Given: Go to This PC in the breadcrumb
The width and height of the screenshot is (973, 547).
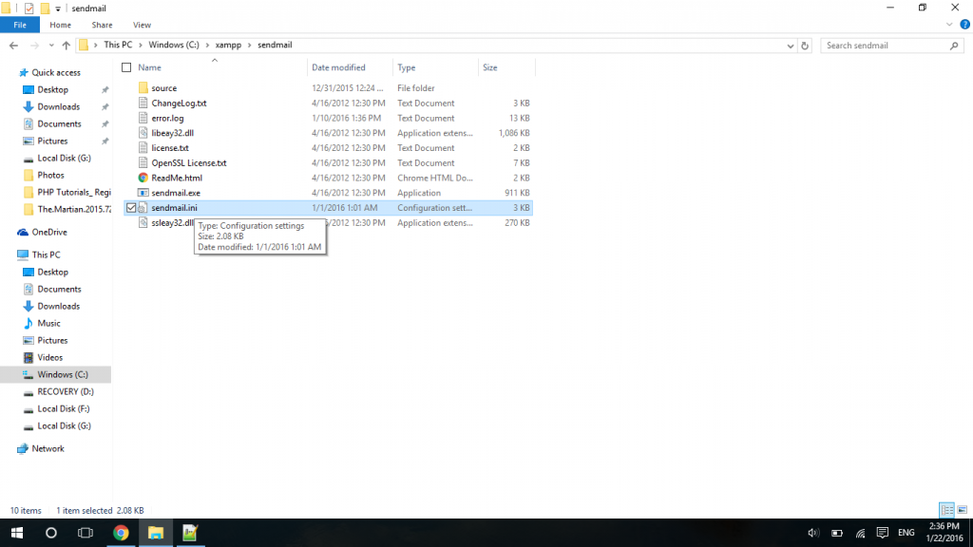Looking at the screenshot, I should point(118,46).
